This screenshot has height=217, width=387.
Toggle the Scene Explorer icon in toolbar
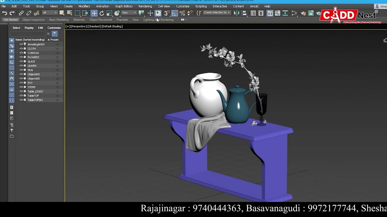[253, 13]
